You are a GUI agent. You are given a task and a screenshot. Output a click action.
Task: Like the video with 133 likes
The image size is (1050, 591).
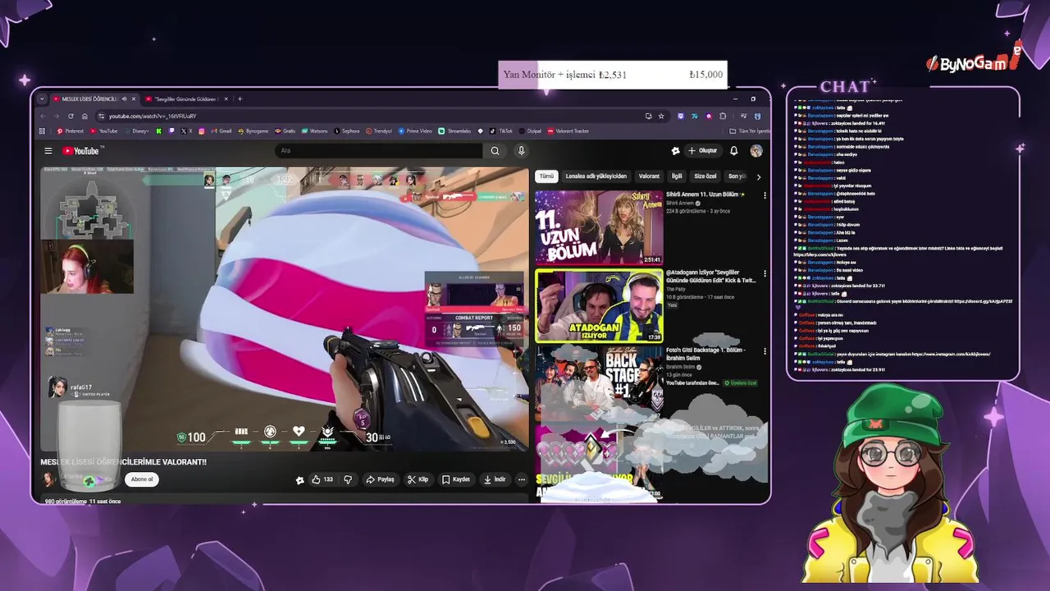pos(322,479)
